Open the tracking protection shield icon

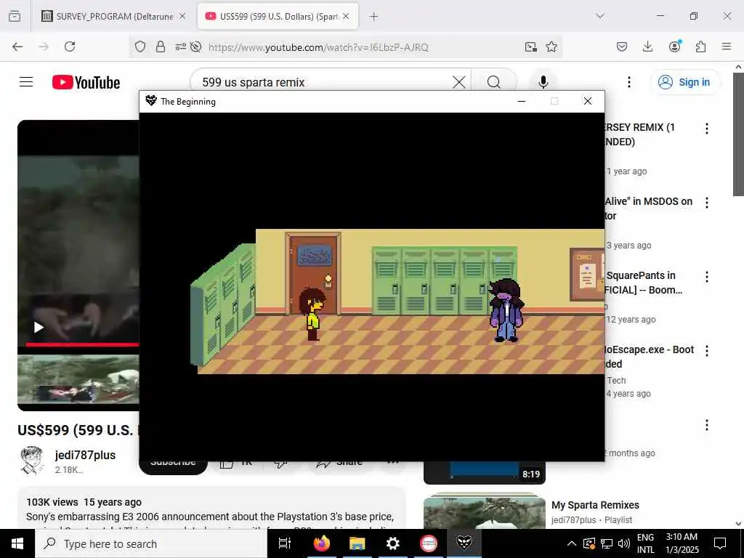140,46
